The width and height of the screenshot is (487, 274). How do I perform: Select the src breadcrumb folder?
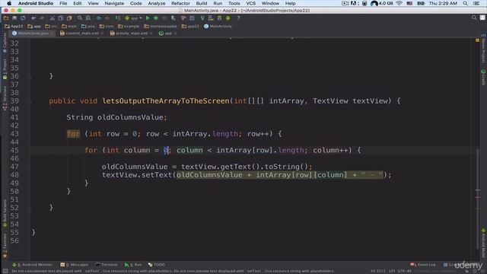[51, 27]
